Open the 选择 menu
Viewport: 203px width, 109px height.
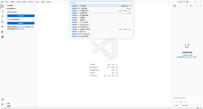(x=19, y=2)
